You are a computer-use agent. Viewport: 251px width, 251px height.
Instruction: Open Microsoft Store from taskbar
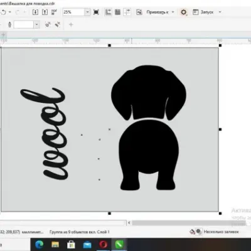click(x=71, y=244)
